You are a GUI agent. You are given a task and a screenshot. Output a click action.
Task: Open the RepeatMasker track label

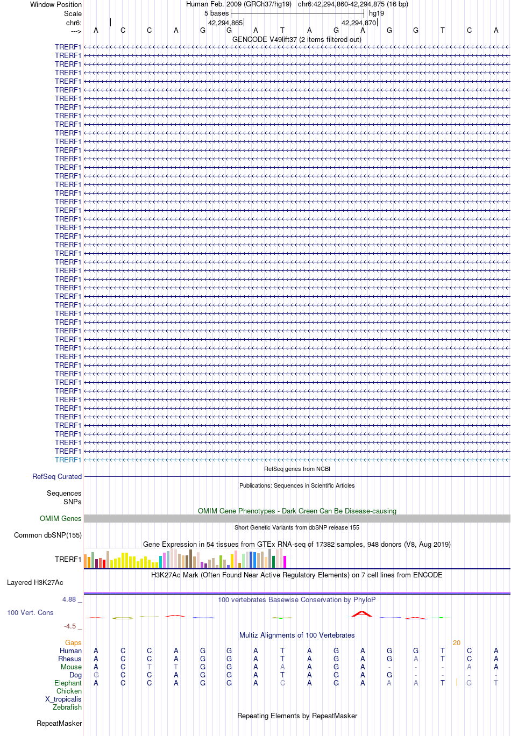coord(59,723)
